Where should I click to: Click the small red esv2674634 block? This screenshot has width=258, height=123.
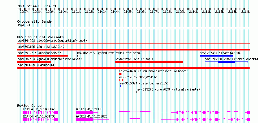[120, 74]
